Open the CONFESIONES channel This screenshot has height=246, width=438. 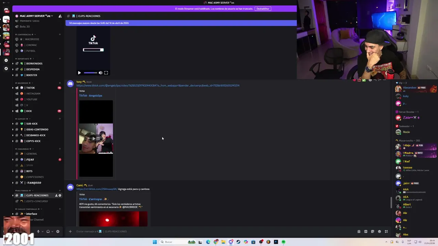(x=38, y=177)
